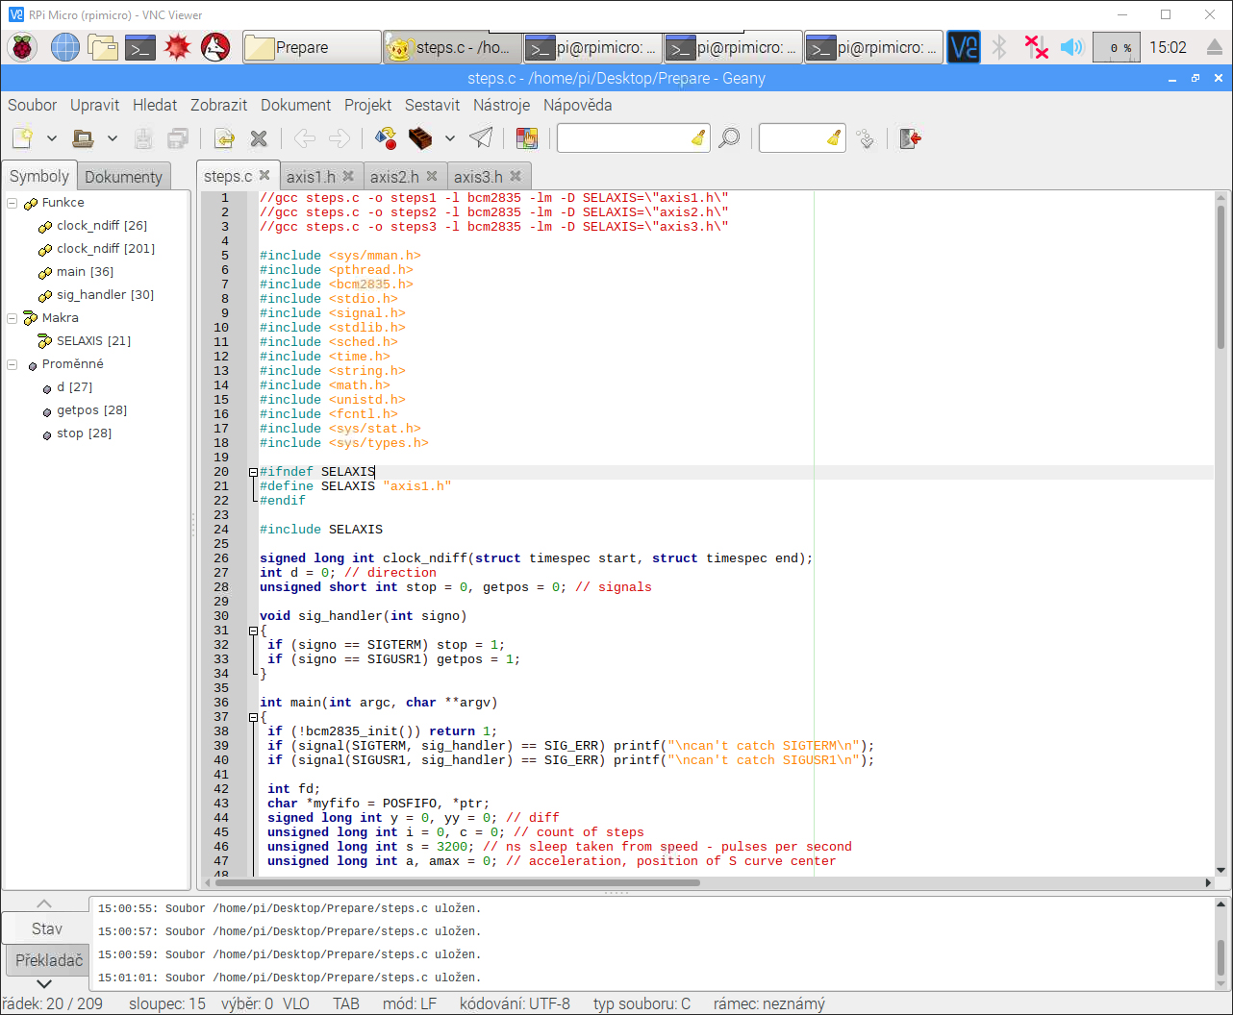Viewport: 1233px width, 1015px height.
Task: Select the Dokumenty sidebar tab
Action: [x=123, y=176]
